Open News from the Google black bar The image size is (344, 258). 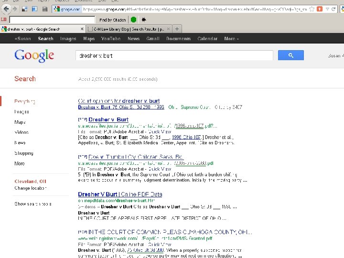134,39
